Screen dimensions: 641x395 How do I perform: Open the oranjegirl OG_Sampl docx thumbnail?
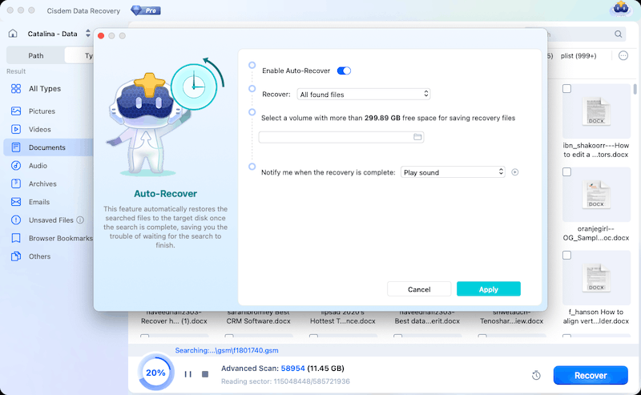coord(596,195)
